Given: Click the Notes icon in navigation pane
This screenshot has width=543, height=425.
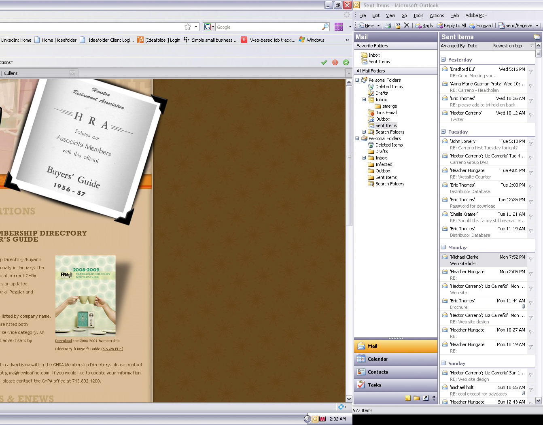Looking at the screenshot, I should pyautogui.click(x=408, y=398).
